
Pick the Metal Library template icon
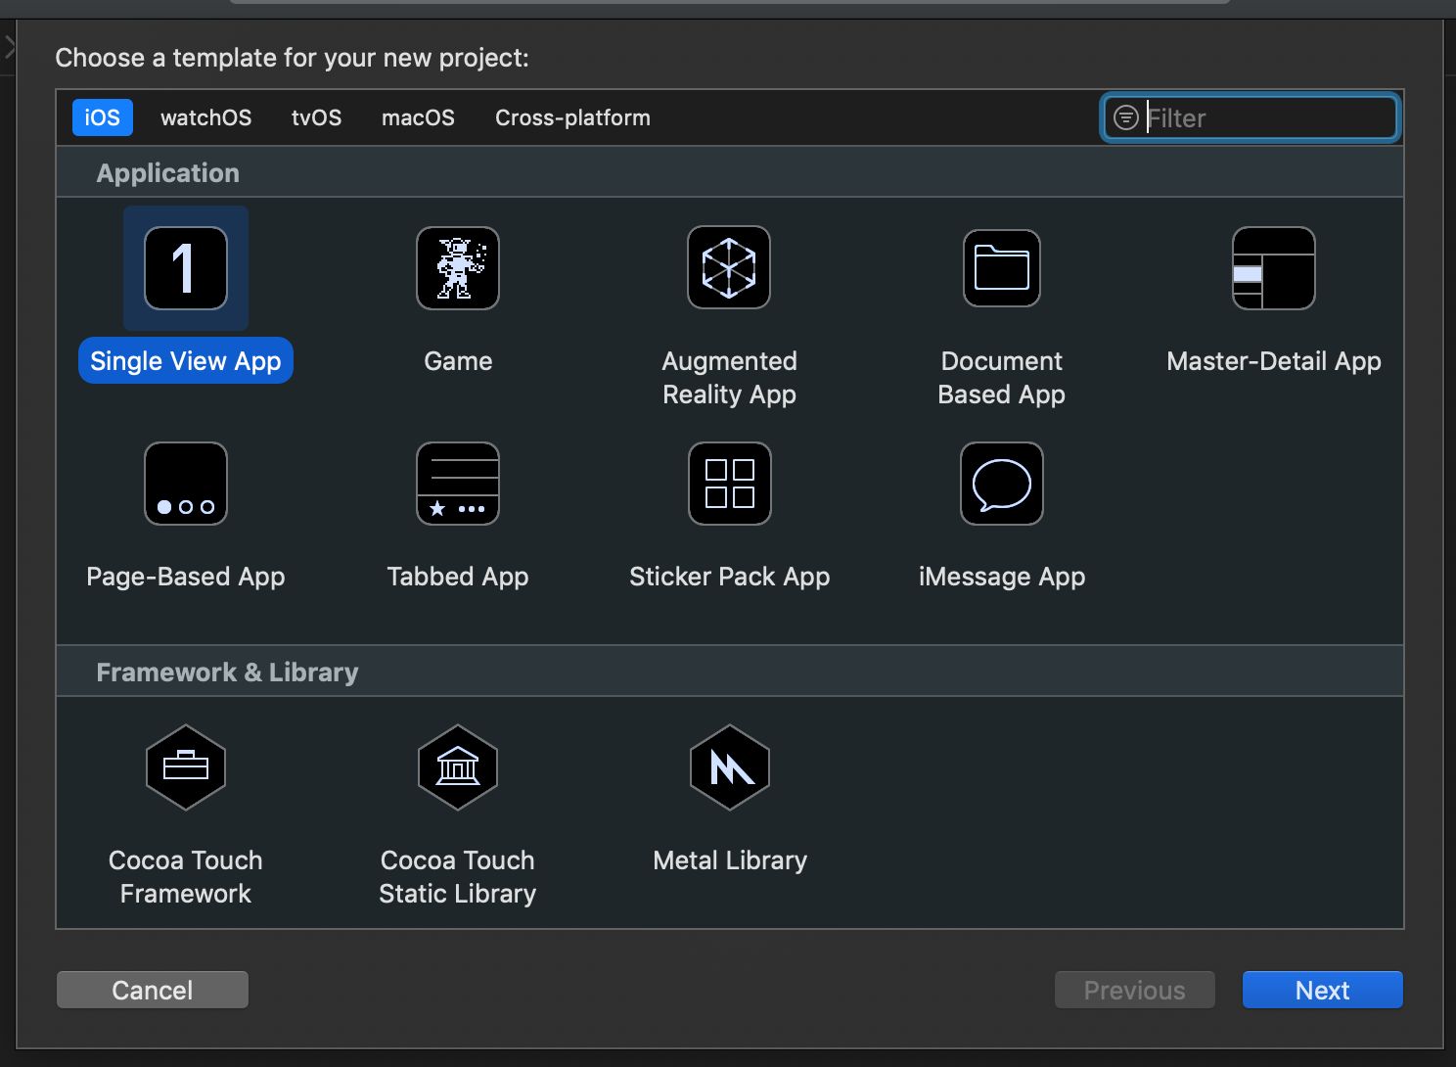[x=729, y=767]
